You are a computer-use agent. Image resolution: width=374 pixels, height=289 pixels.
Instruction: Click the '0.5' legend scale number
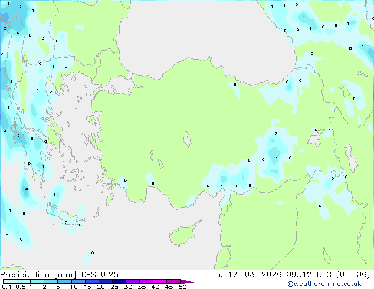click(20, 287)
